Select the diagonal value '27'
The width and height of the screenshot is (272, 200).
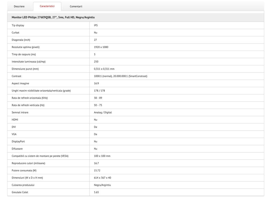pos(95,40)
